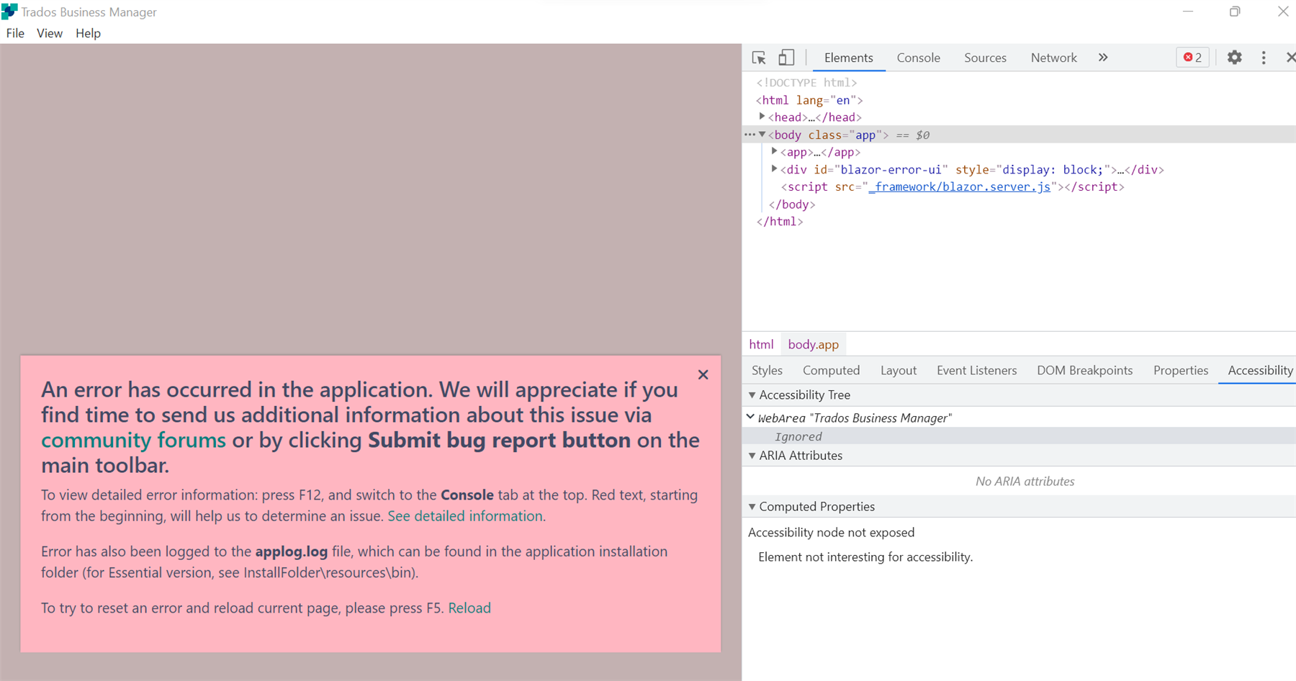1296x681 pixels.
Task: Open the DOM Breakpoints tab
Action: (x=1085, y=370)
